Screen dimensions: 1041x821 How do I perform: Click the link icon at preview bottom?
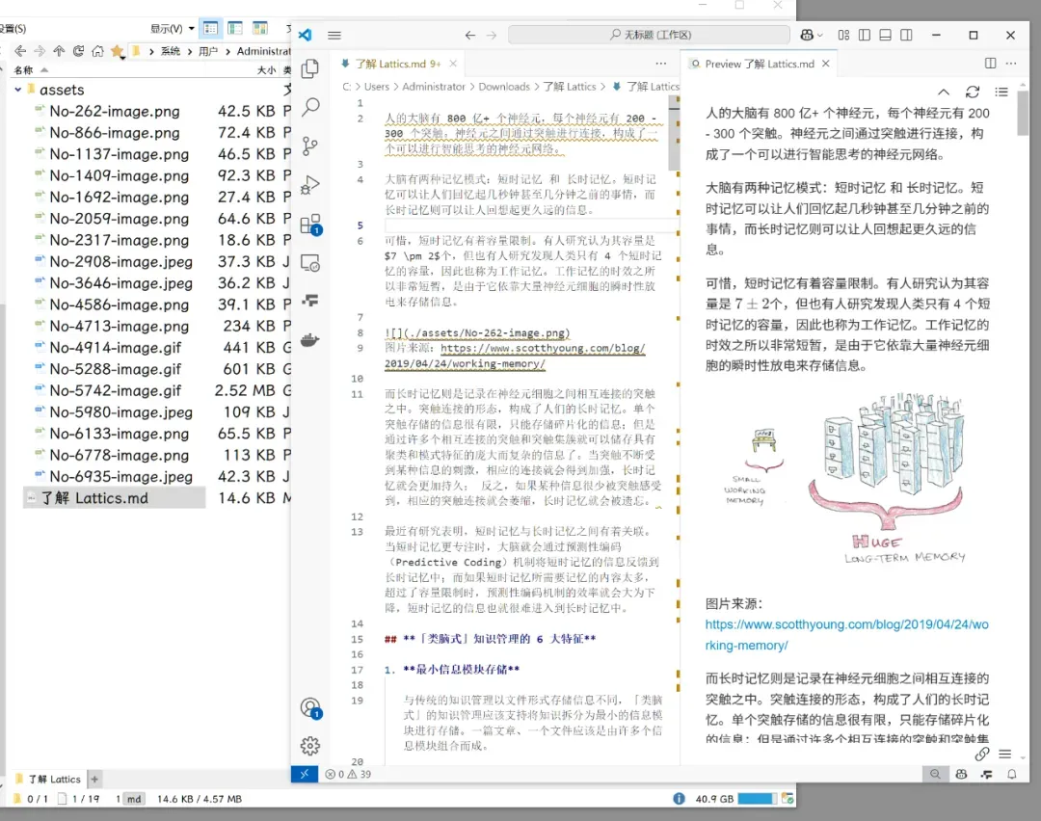coord(982,754)
